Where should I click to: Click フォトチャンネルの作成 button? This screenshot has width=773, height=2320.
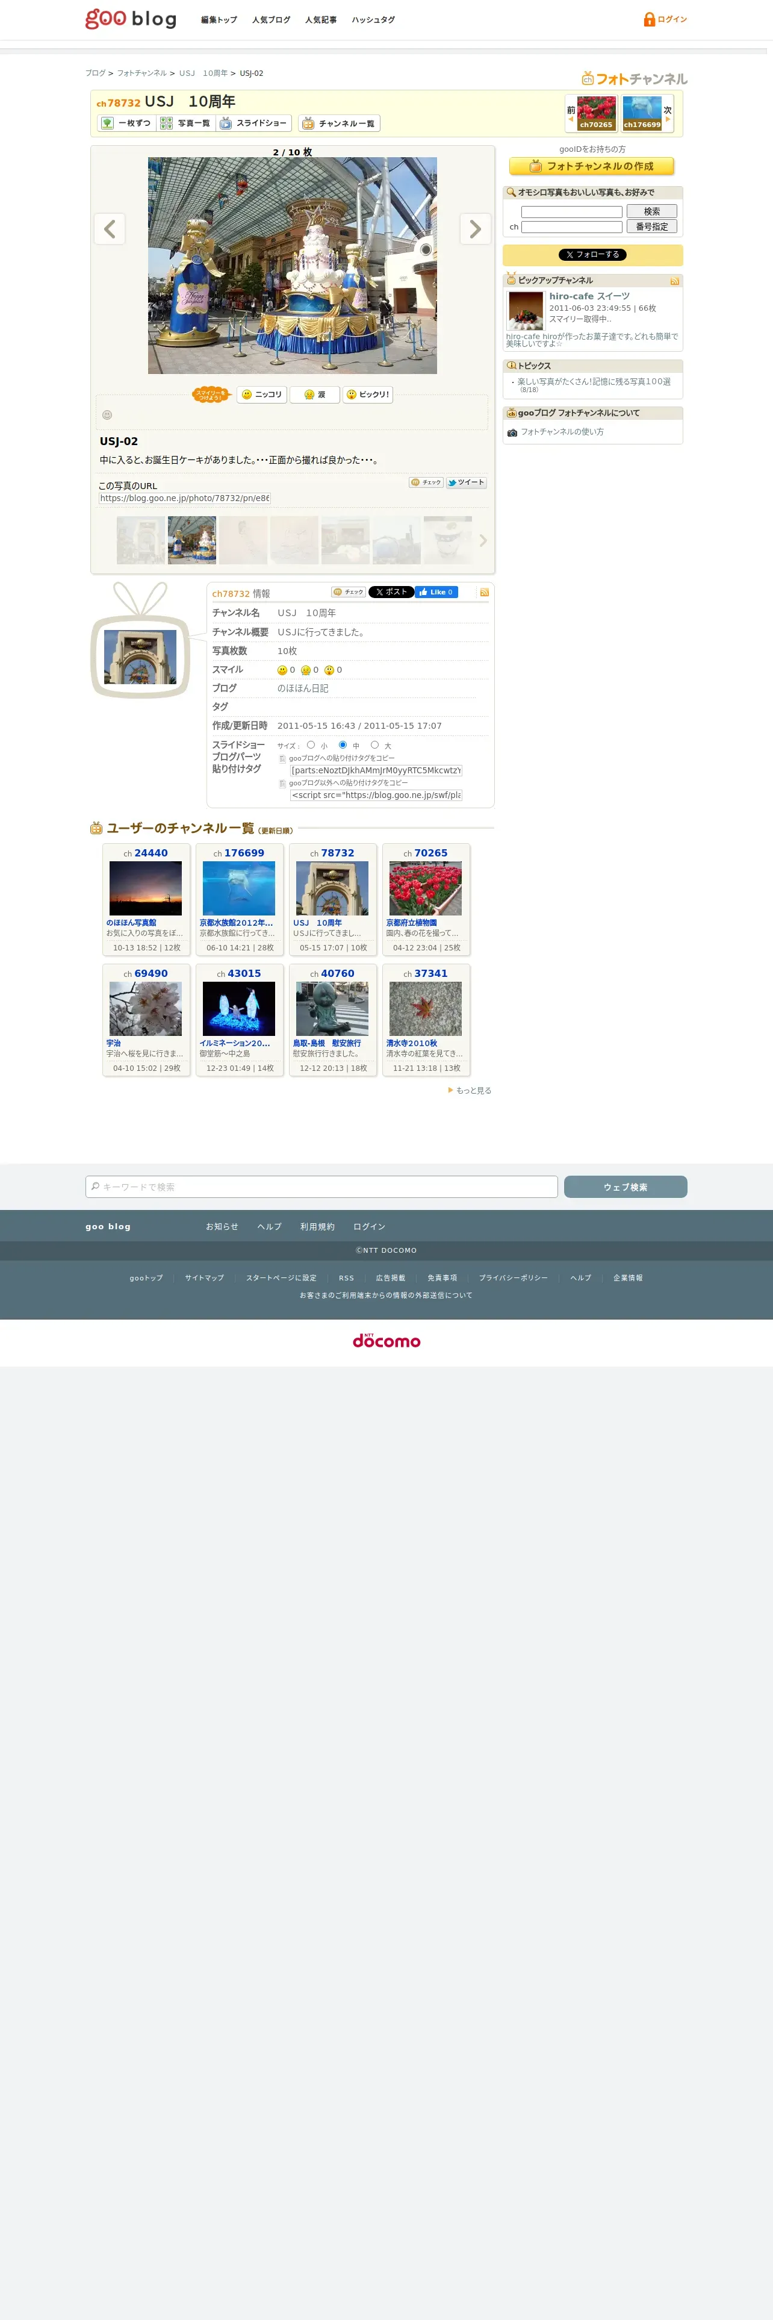tap(591, 166)
